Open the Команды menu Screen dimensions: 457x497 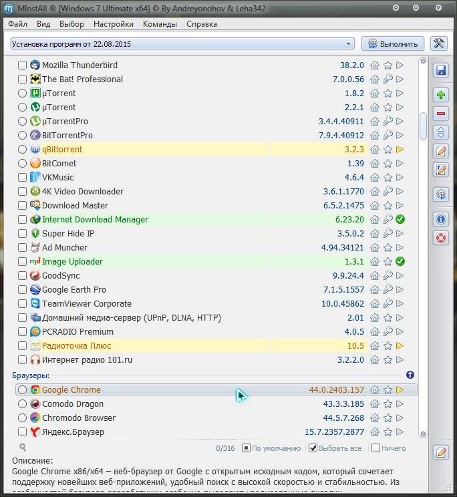coord(160,24)
